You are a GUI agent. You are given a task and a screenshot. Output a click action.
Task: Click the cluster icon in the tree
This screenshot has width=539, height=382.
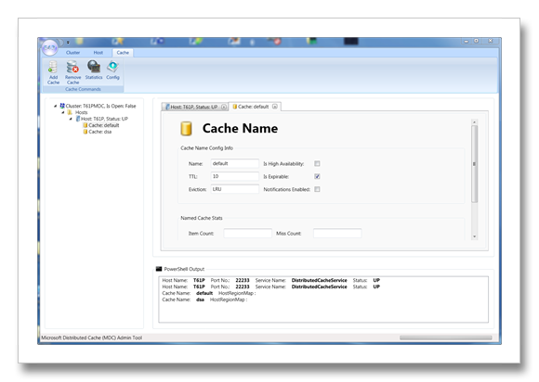click(x=62, y=106)
